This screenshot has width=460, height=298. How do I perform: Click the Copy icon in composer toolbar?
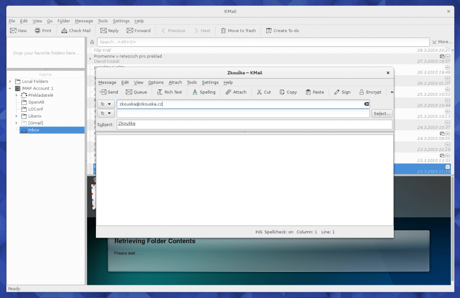tap(282, 92)
